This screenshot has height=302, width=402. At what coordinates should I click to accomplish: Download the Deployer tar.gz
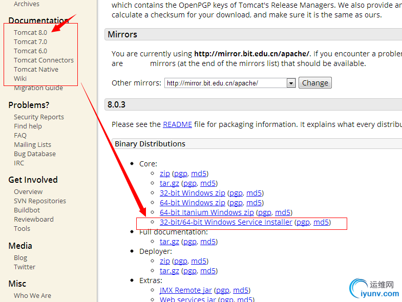[x=170, y=271]
